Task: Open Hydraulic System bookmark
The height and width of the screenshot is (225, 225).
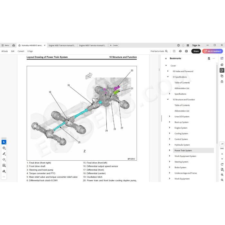Action: click(182, 145)
